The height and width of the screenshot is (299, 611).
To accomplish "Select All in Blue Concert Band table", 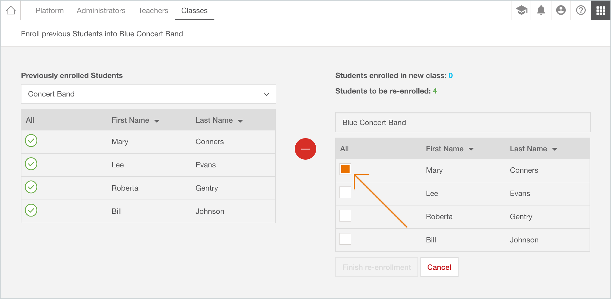I will coord(345,149).
